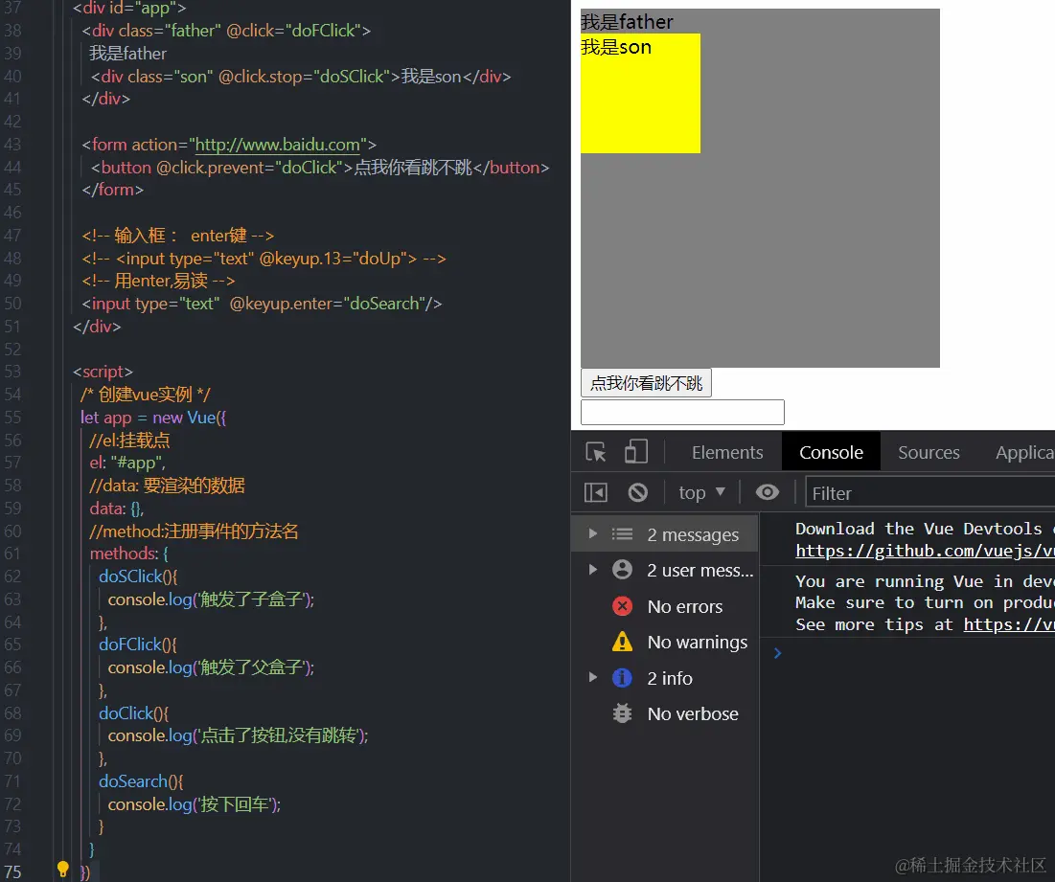Open the http://www.baidu.com link in code
The width and height of the screenshot is (1055, 882).
[x=277, y=145]
